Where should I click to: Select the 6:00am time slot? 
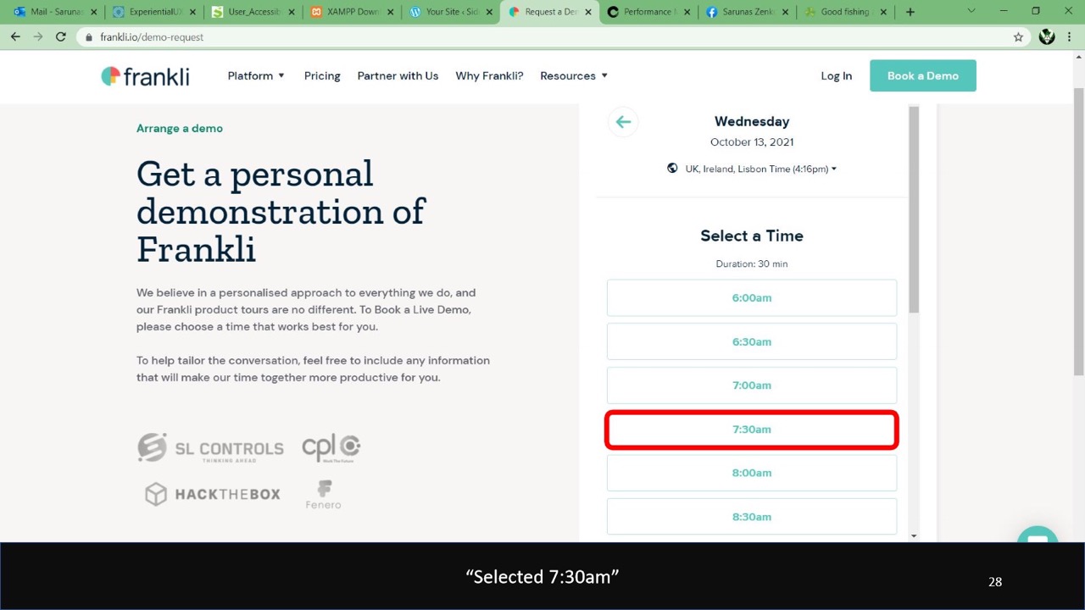[752, 297]
